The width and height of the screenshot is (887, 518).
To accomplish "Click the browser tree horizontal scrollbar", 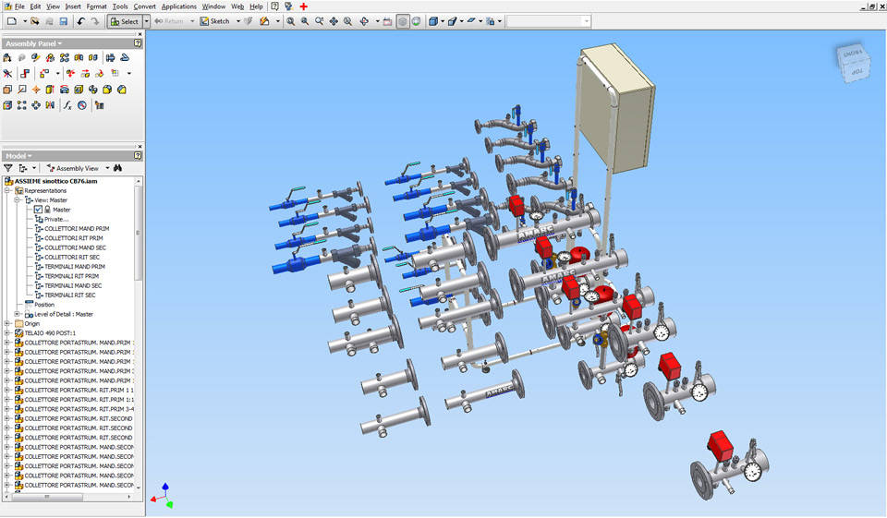I will [x=67, y=497].
